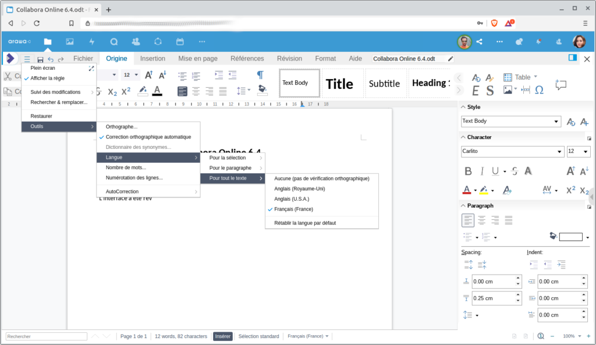Click sidebar yellow highlighting color
The image size is (596, 345).
484,190
